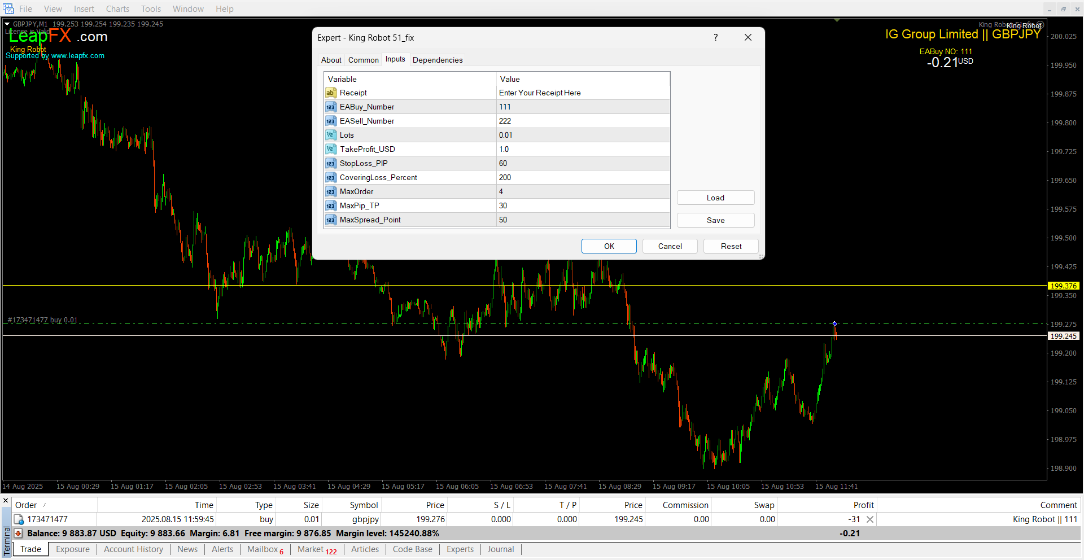Click the Lots decimal variable icon
This screenshot has height=560, width=1084.
(331, 135)
